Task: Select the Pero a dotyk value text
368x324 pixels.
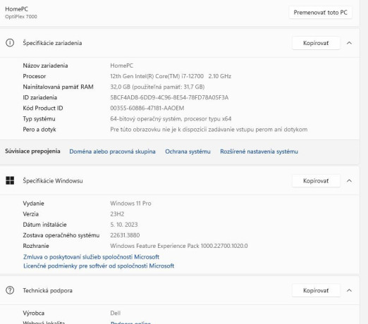Action: (x=209, y=130)
